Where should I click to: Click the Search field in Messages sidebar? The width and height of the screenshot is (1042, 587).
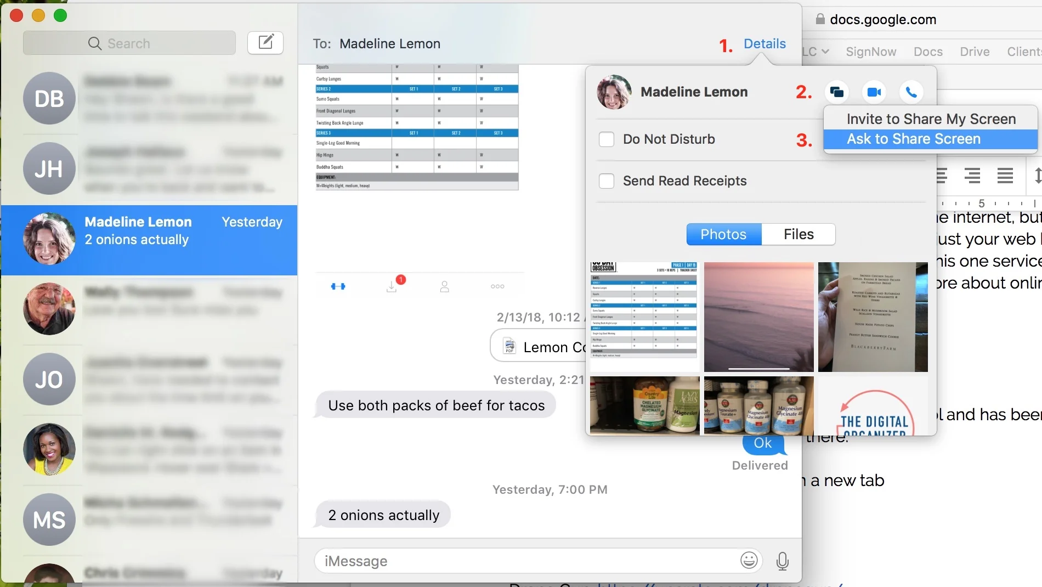[129, 43]
